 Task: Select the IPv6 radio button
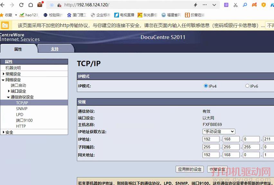247,86
